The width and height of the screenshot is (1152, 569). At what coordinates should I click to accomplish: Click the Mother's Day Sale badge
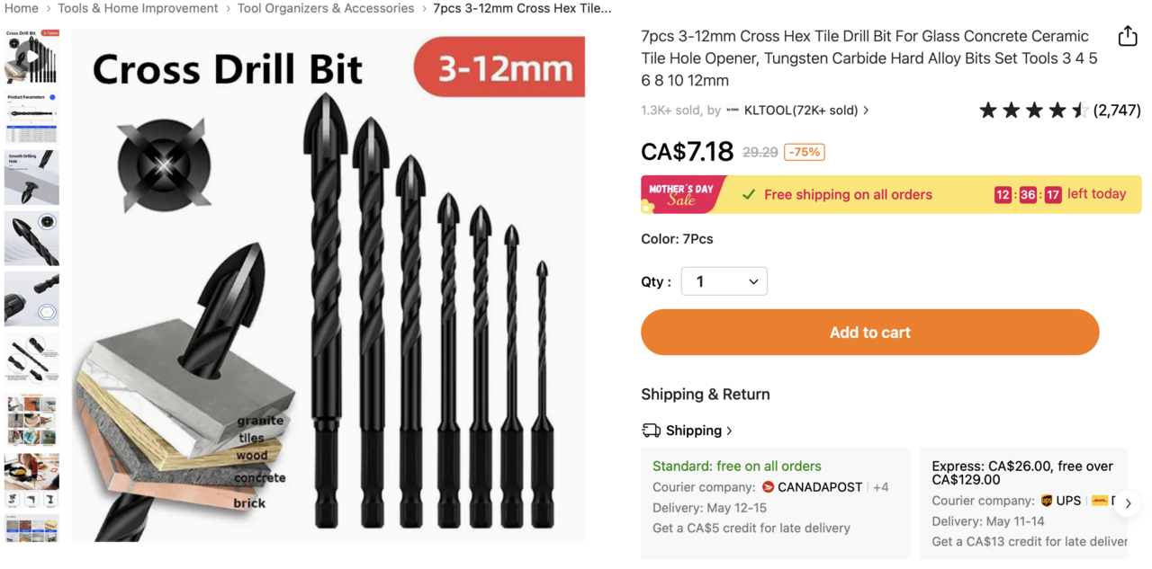point(682,194)
